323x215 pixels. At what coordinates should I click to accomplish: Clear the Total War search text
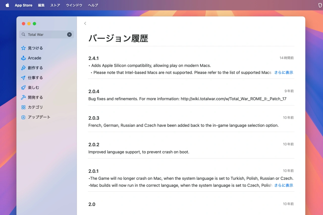coord(69,35)
